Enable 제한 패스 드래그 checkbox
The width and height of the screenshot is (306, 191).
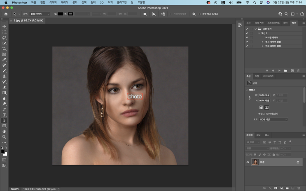tap(199, 14)
